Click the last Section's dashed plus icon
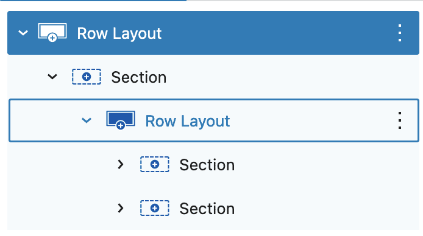This screenshot has width=423, height=236. click(x=155, y=208)
